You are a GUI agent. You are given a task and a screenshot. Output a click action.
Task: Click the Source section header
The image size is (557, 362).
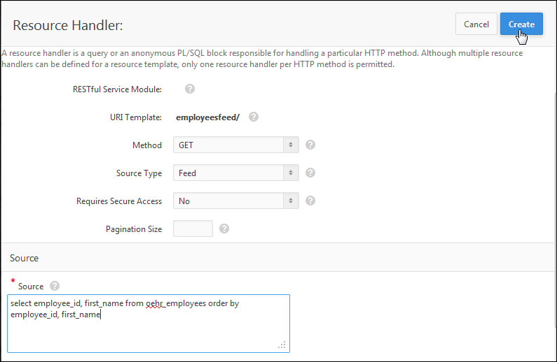click(25, 258)
